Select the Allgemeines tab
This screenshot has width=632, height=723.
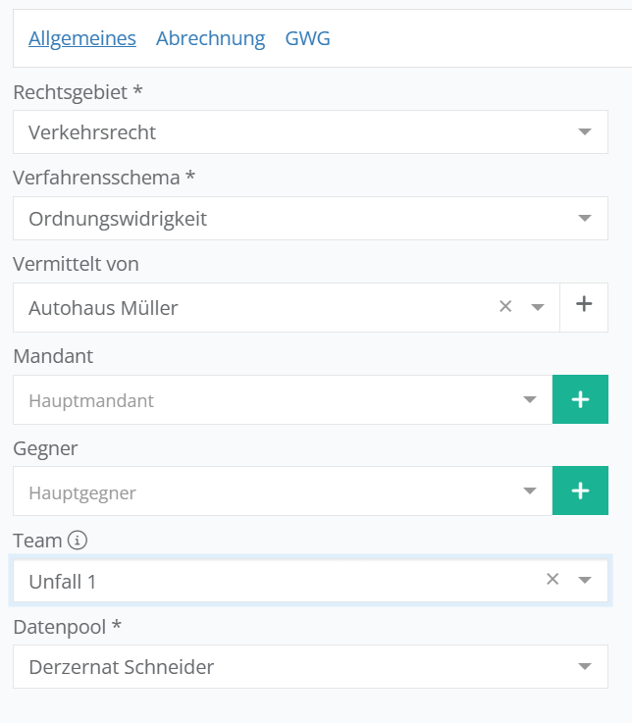point(82,38)
